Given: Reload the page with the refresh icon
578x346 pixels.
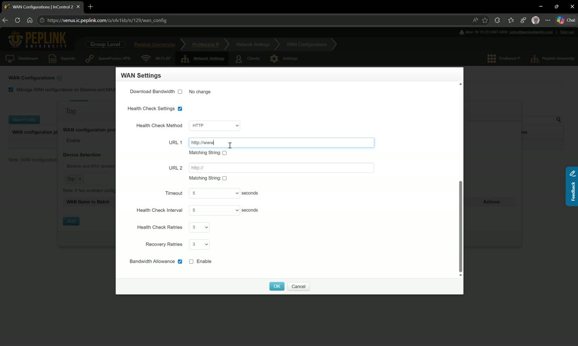Looking at the screenshot, I should (x=17, y=20).
